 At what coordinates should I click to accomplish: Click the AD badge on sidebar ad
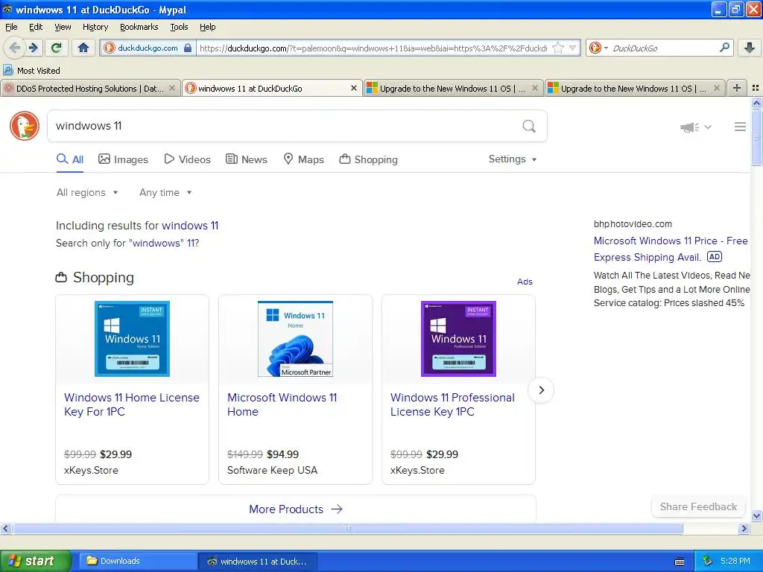(x=715, y=257)
